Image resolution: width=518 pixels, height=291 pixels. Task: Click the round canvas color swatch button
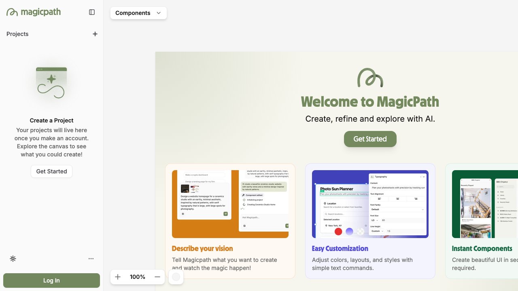point(176,277)
